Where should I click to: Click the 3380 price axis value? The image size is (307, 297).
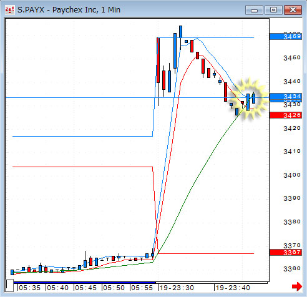coord(292,222)
